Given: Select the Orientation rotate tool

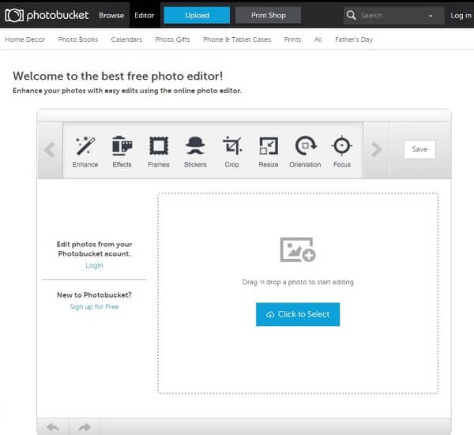Looking at the screenshot, I should [x=305, y=152].
